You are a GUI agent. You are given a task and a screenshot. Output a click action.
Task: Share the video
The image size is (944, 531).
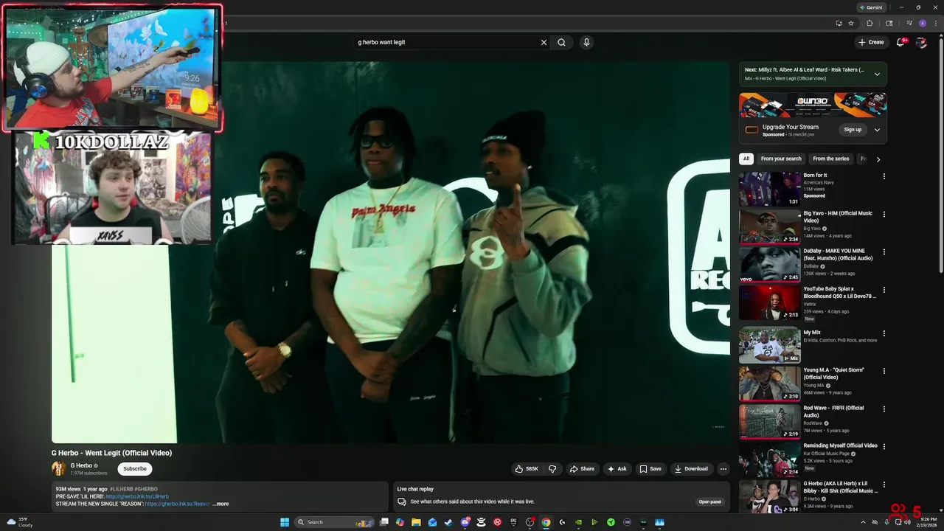(x=581, y=469)
